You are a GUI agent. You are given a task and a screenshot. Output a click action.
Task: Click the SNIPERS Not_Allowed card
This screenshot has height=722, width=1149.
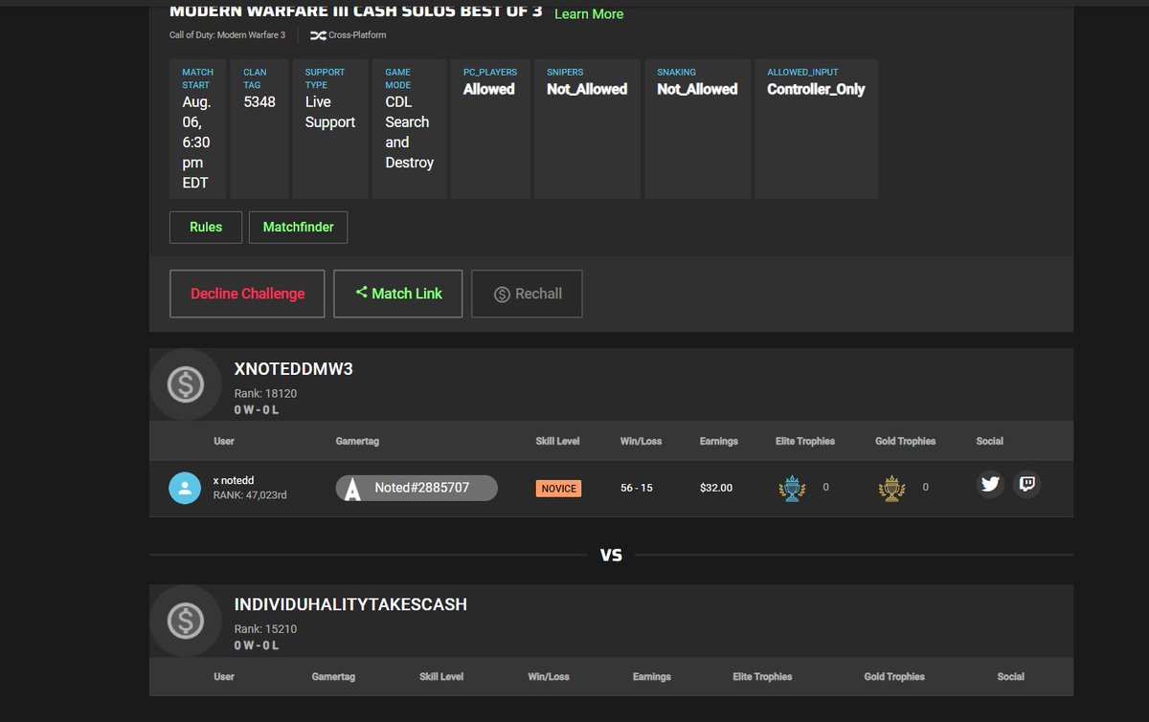click(x=587, y=129)
